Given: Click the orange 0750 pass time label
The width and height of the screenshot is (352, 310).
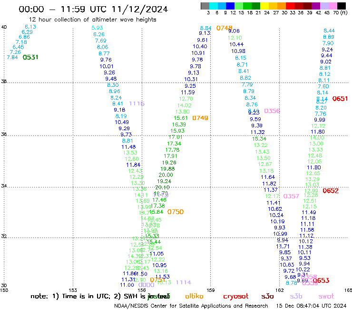Looking at the screenshot, I should tap(176, 212).
